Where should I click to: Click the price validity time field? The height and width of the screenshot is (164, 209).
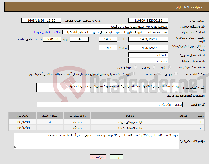108,48
